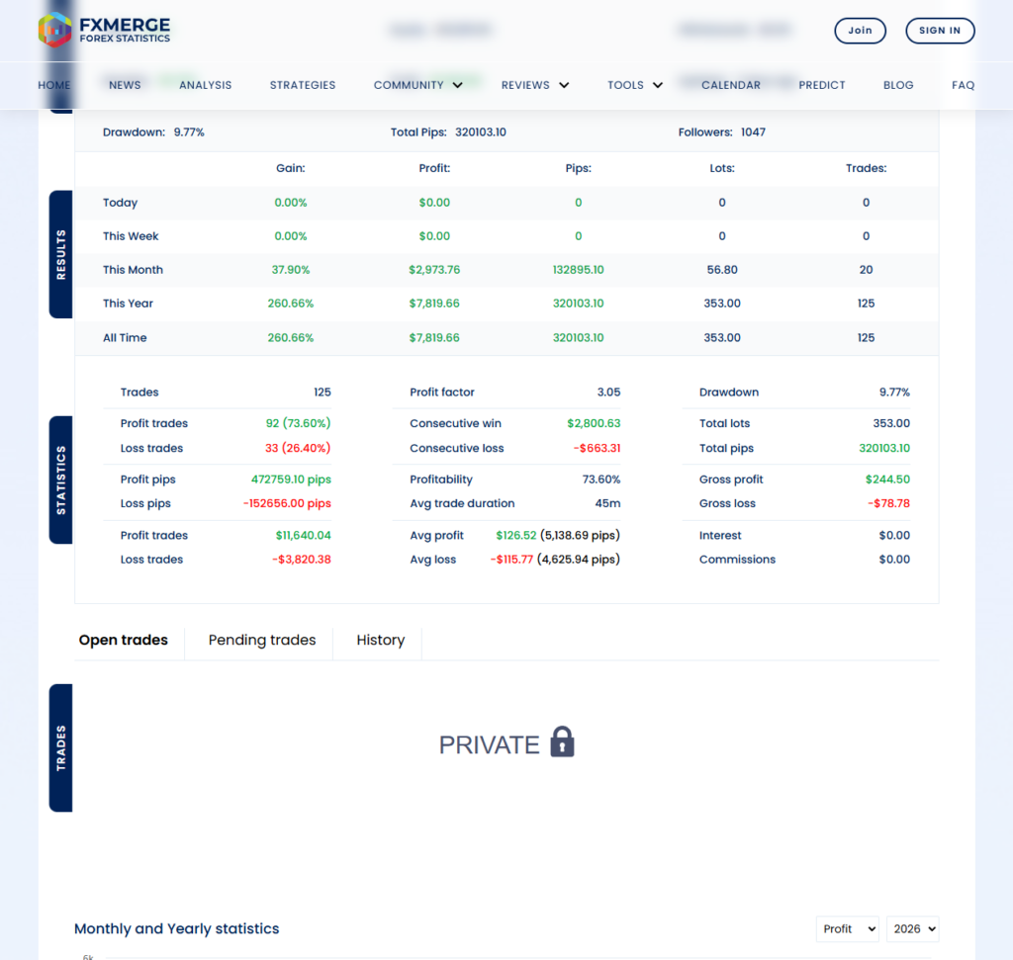Click the FXMerge hexagon logo icon
The height and width of the screenshot is (960, 1013).
[55, 30]
